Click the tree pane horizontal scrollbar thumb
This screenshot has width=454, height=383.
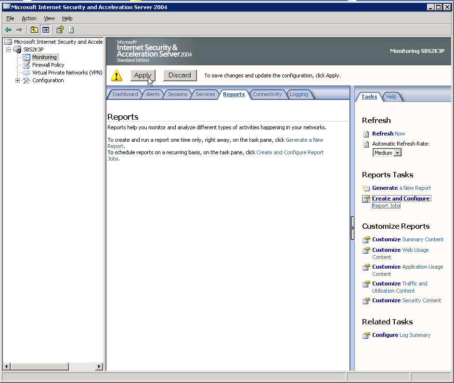(x=39, y=367)
